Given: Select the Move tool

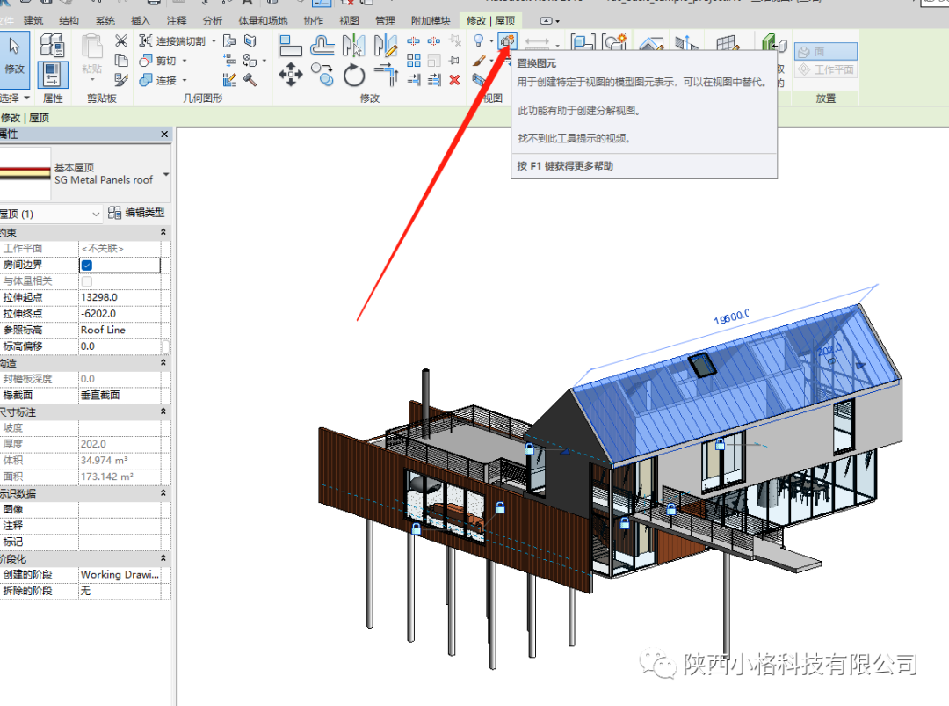Looking at the screenshot, I should point(291,75).
